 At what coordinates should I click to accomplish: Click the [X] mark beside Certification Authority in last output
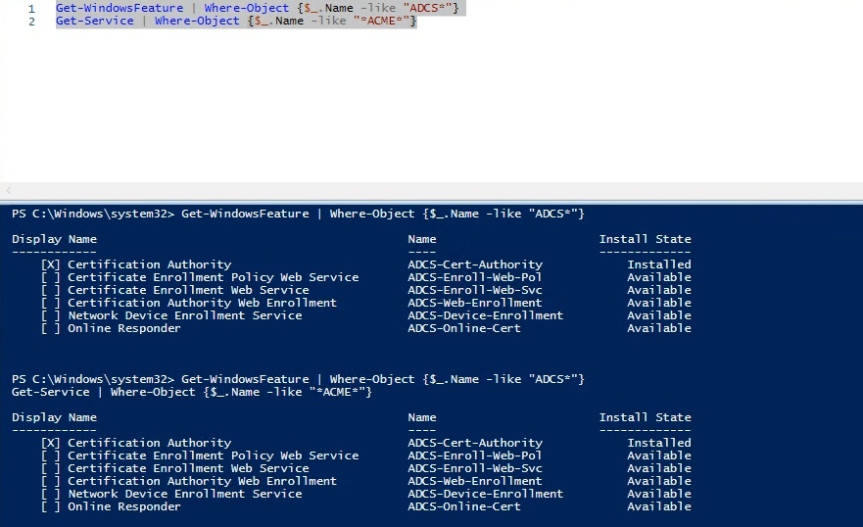point(51,443)
